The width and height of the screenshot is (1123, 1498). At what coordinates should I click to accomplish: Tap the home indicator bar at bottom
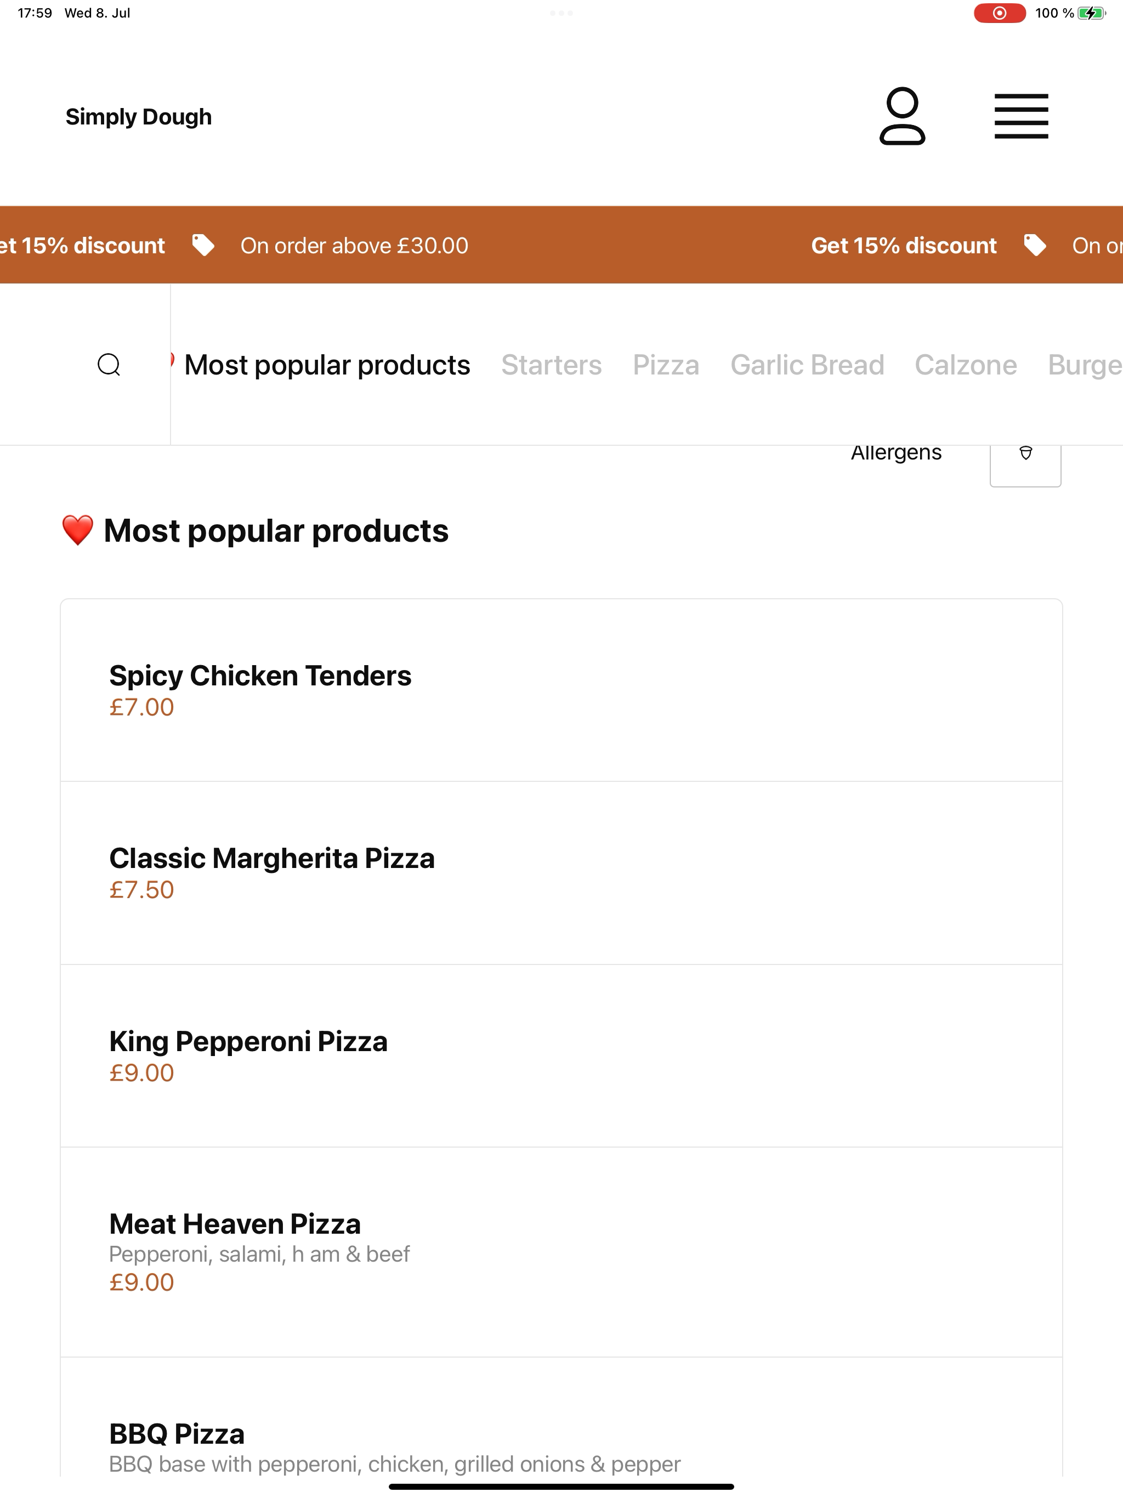tap(561, 1486)
